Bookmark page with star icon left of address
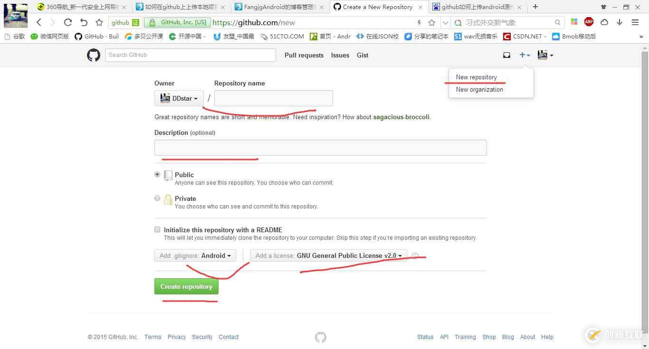The image size is (649, 349). [99, 22]
